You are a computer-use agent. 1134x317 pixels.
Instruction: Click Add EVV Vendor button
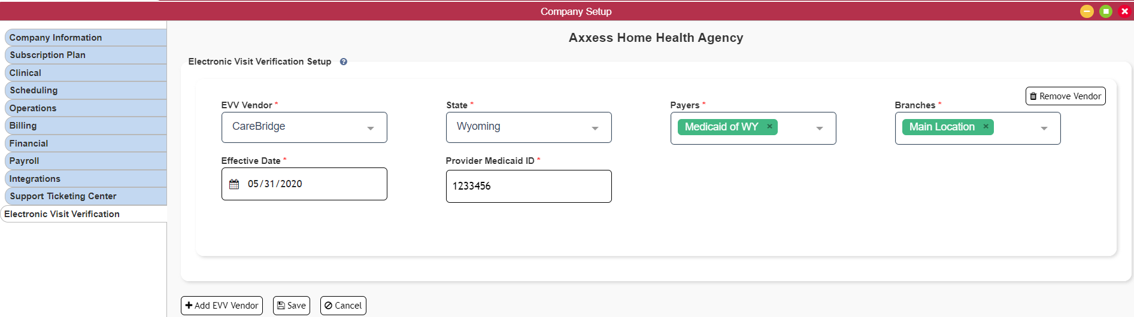click(x=222, y=306)
